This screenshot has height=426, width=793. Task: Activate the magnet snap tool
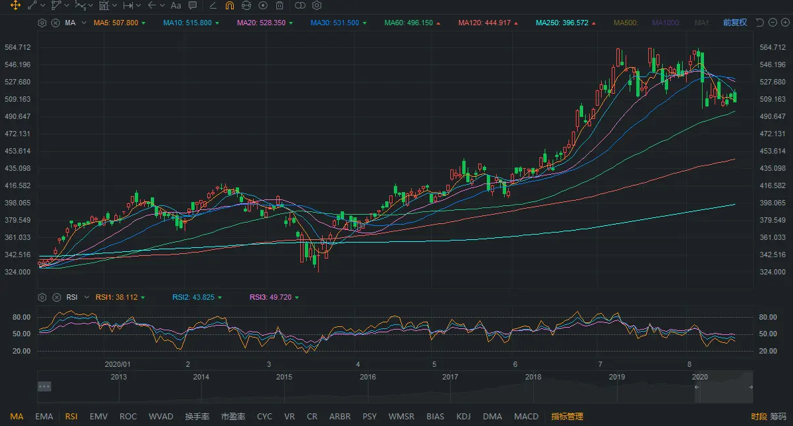[230, 6]
